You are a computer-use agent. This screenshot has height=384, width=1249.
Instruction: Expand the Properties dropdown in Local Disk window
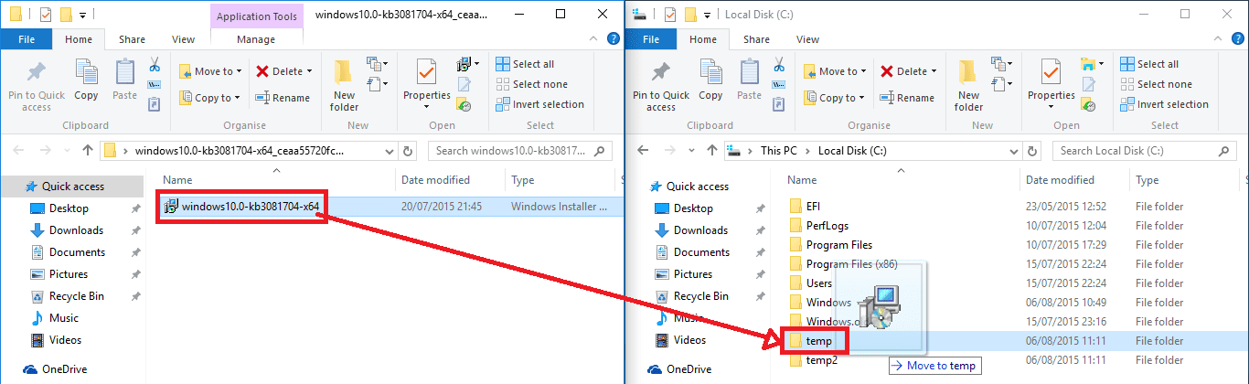click(1051, 107)
